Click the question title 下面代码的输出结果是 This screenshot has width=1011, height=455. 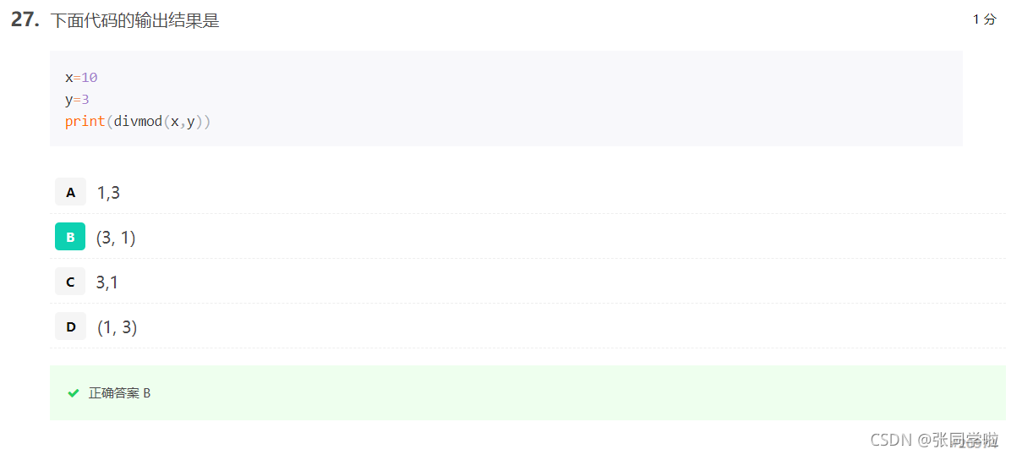point(134,20)
